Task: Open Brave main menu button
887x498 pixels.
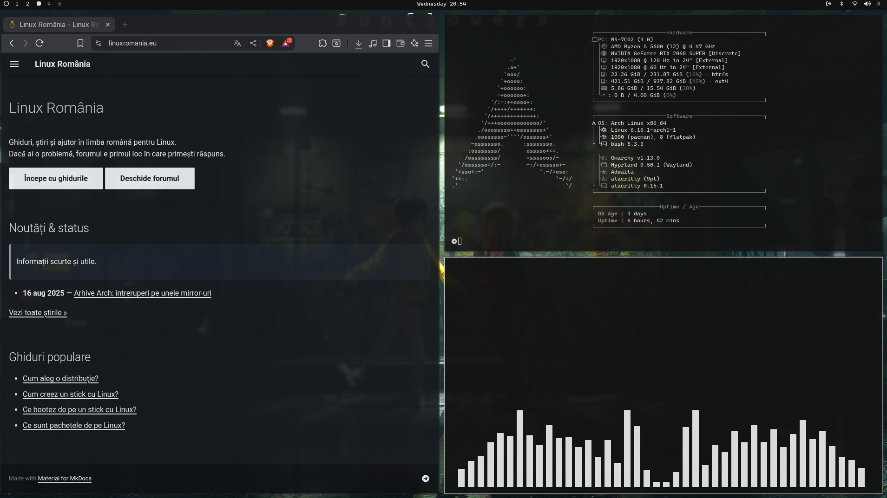Action: tap(428, 43)
